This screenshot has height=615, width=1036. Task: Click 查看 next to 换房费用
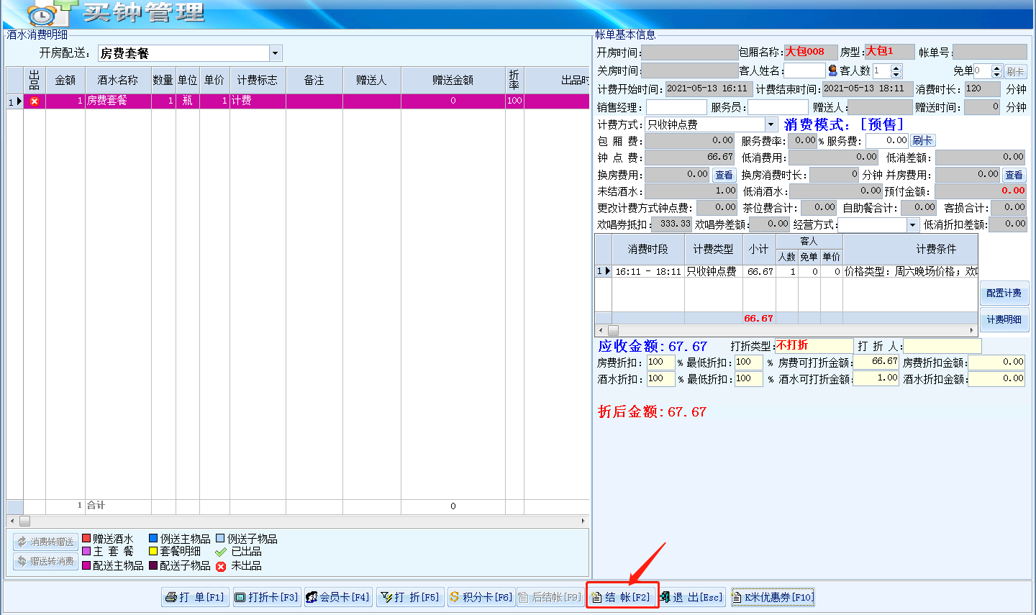click(724, 175)
